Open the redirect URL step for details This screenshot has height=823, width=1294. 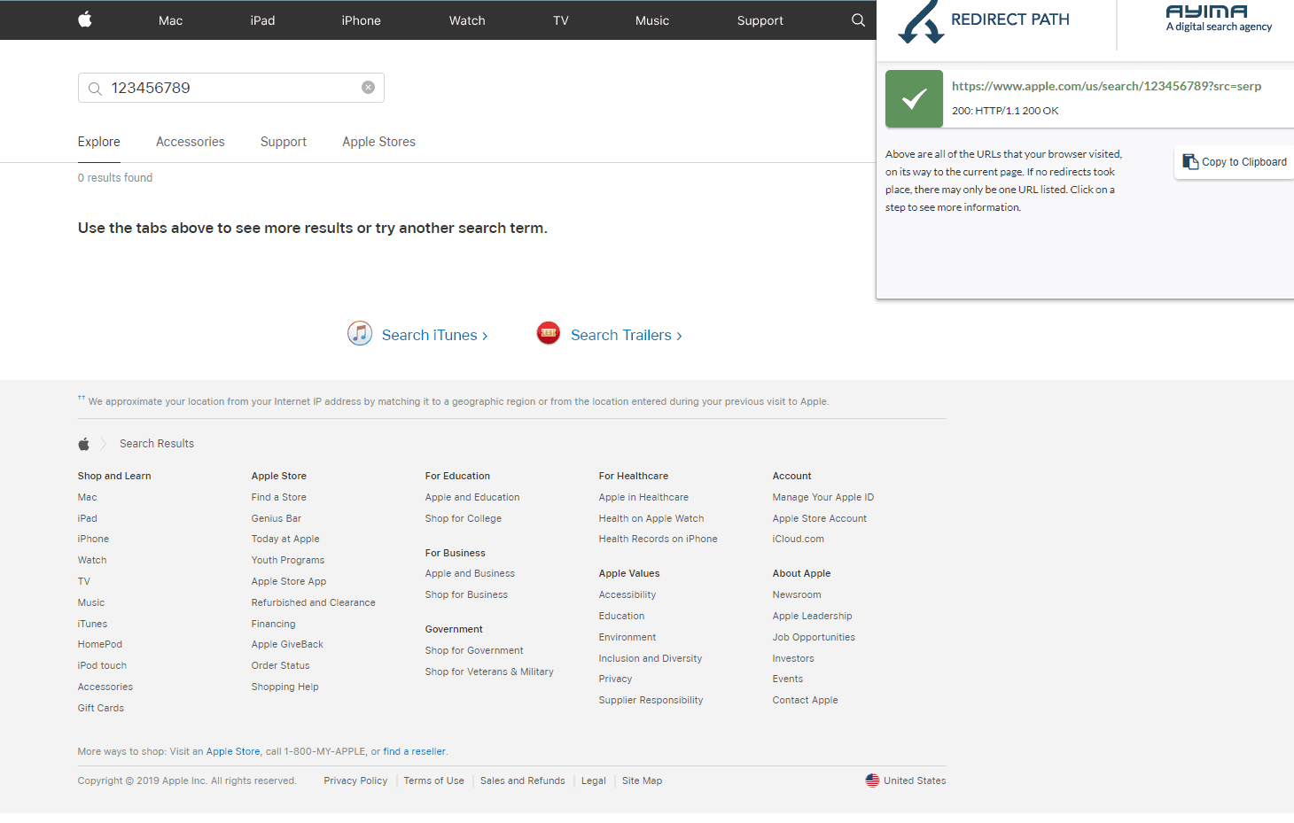(x=1106, y=87)
